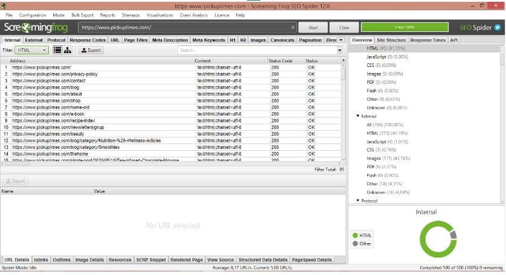
Task: Open the File menu
Action: pos(9,15)
